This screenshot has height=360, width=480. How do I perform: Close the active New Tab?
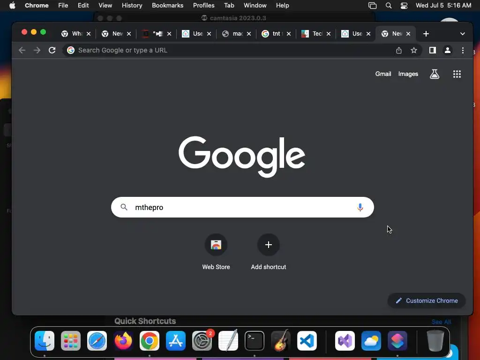point(408,34)
